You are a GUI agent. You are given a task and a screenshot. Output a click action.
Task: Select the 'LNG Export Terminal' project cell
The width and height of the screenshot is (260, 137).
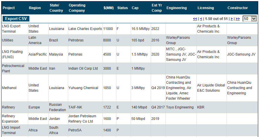click(x=15, y=29)
